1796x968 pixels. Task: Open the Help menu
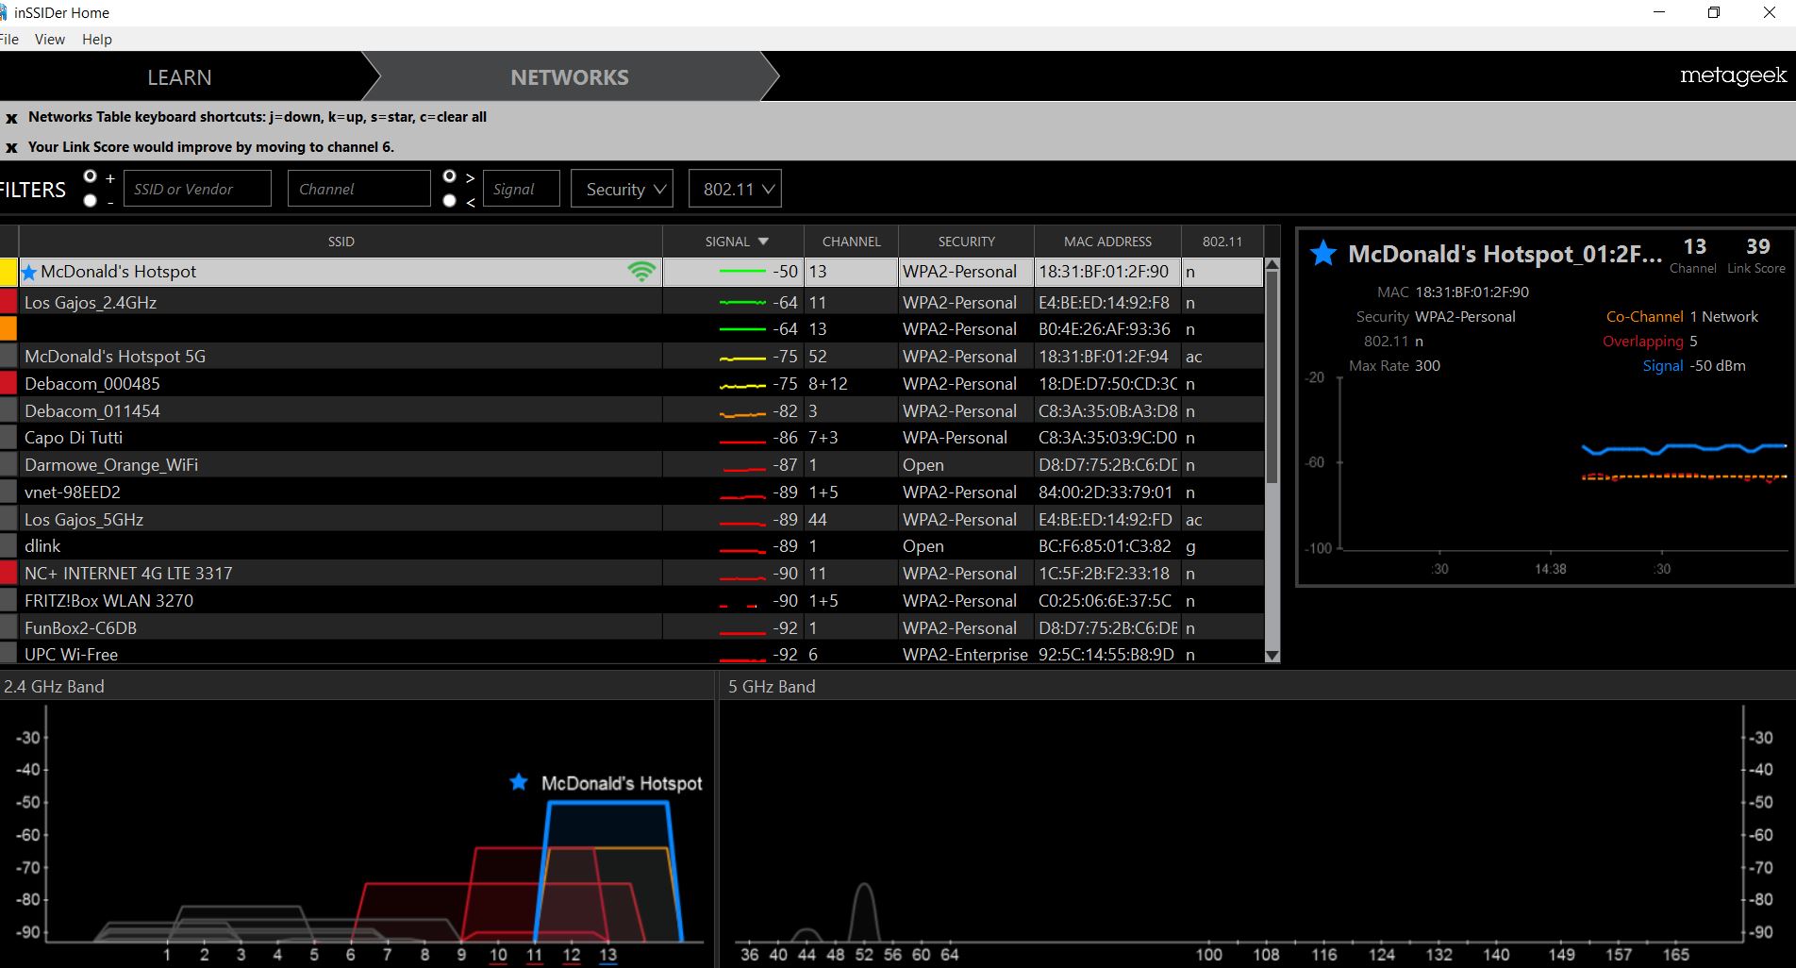pyautogui.click(x=97, y=40)
